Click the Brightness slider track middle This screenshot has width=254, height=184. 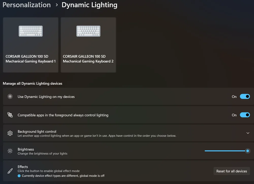click(x=226, y=151)
